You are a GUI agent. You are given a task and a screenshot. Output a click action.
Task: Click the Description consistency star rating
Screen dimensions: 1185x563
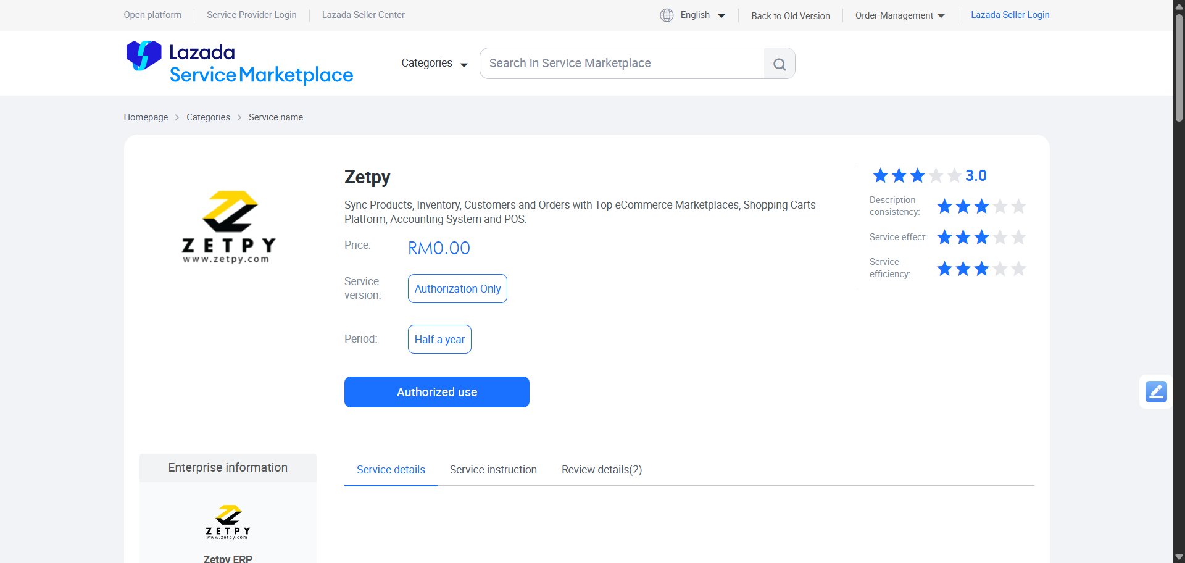[x=981, y=206]
